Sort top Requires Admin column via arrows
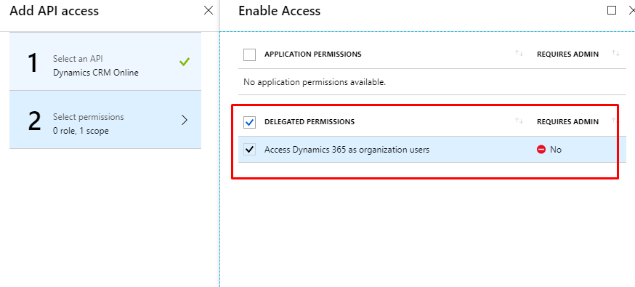 pyautogui.click(x=615, y=54)
